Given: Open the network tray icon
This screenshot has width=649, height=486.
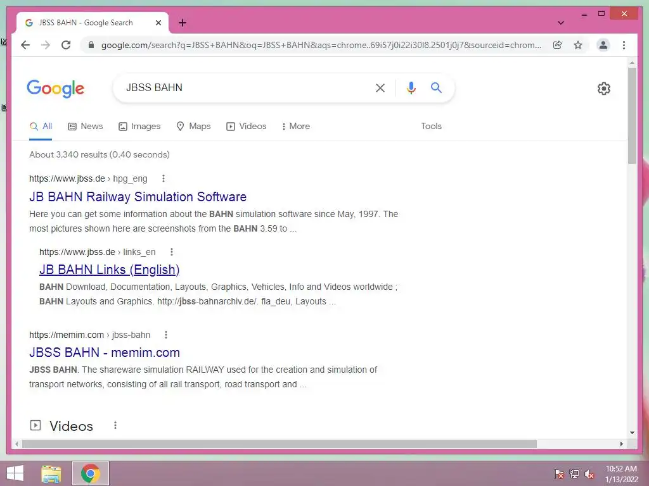Looking at the screenshot, I should tap(574, 473).
